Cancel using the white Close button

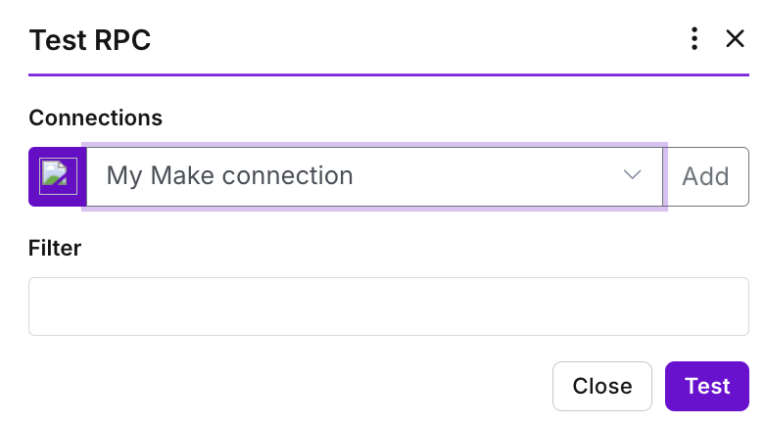pos(602,386)
